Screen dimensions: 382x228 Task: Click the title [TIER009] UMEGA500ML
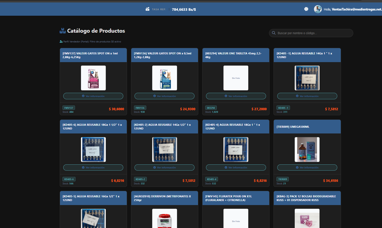tap(293, 127)
